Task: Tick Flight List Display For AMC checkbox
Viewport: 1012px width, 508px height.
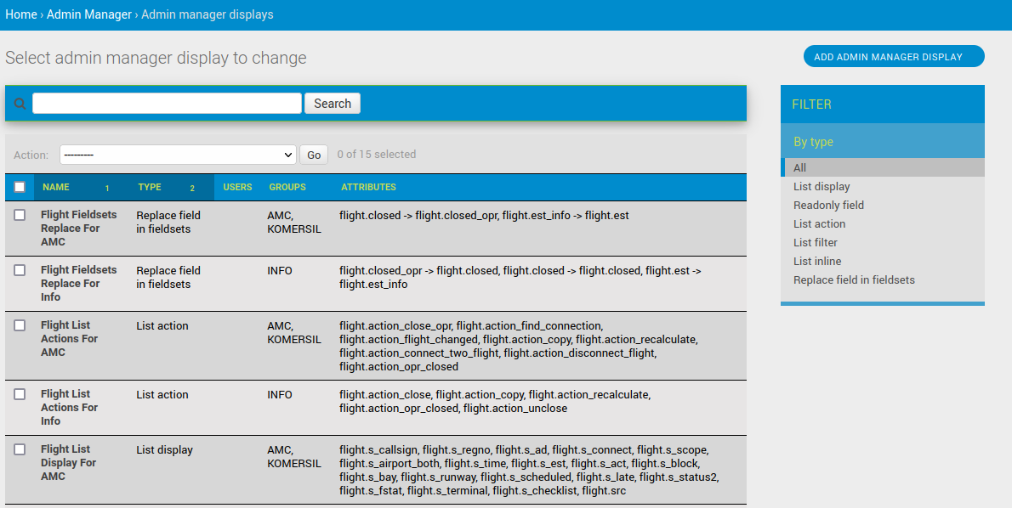Action: point(20,449)
